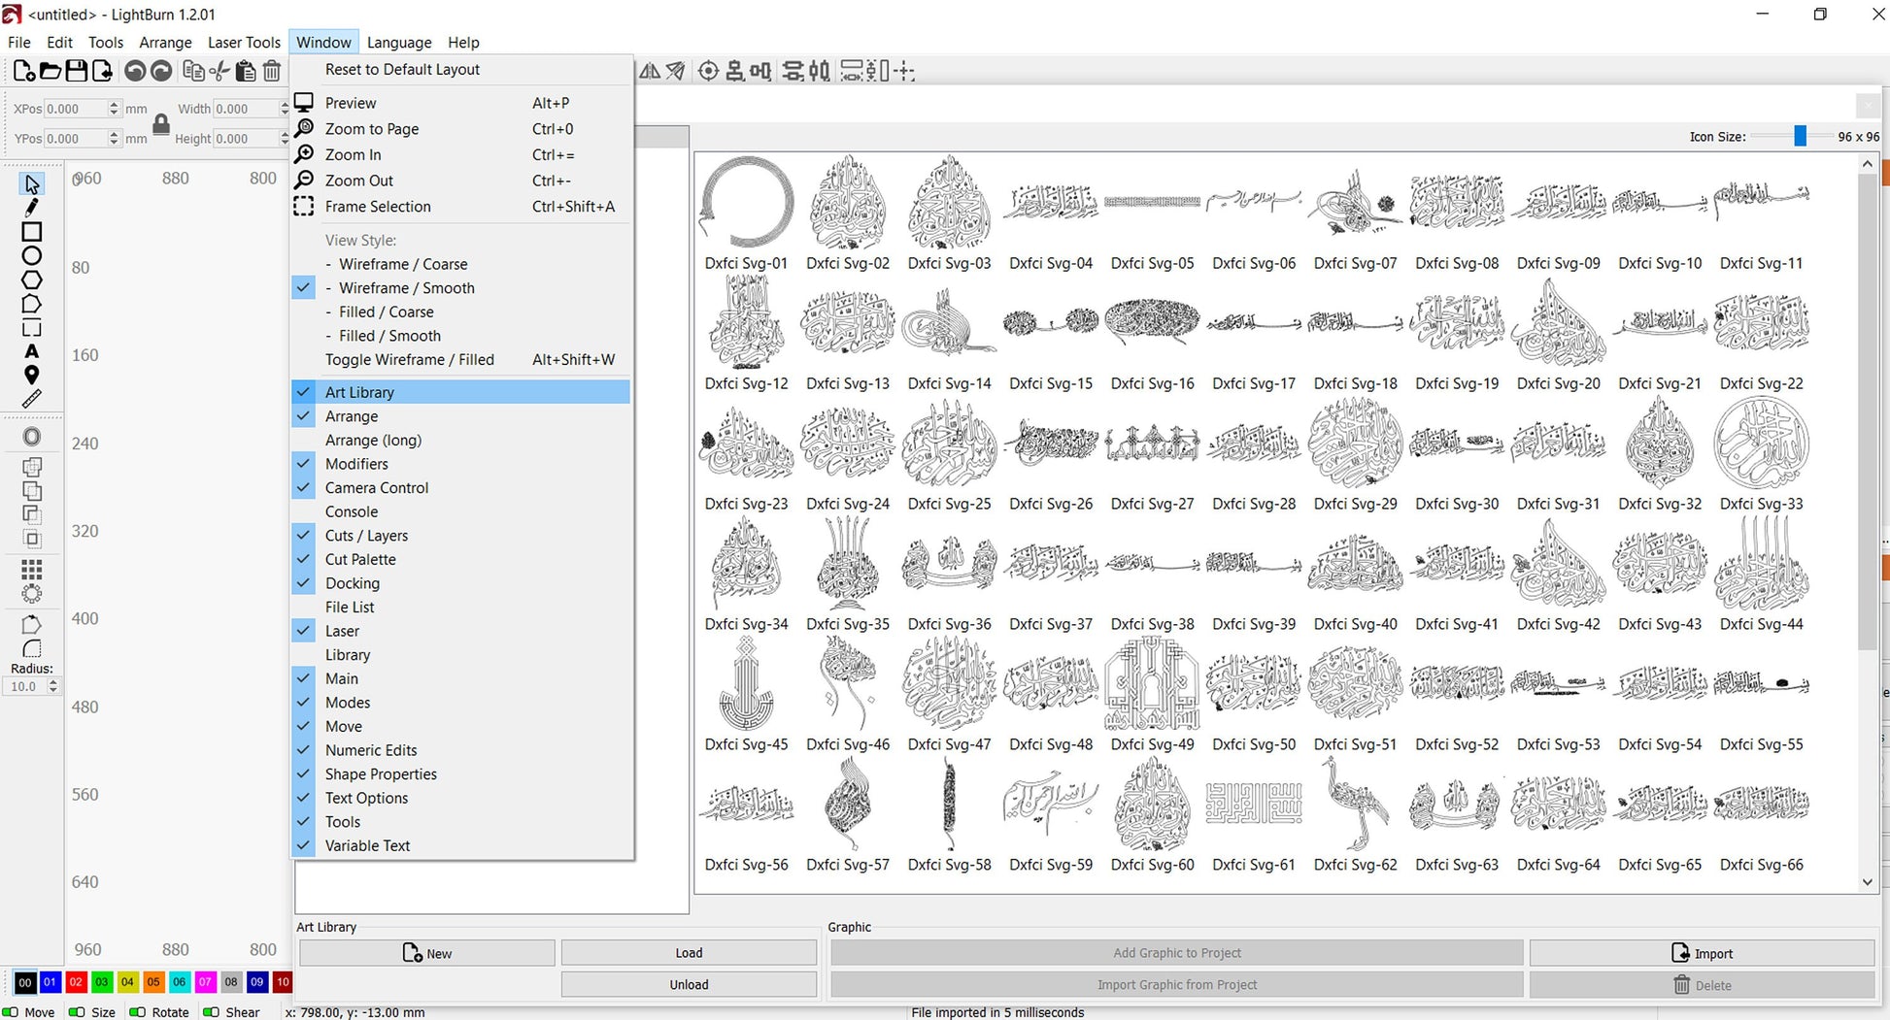Click the Cut scissors icon
The width and height of the screenshot is (1890, 1020).
coord(220,71)
